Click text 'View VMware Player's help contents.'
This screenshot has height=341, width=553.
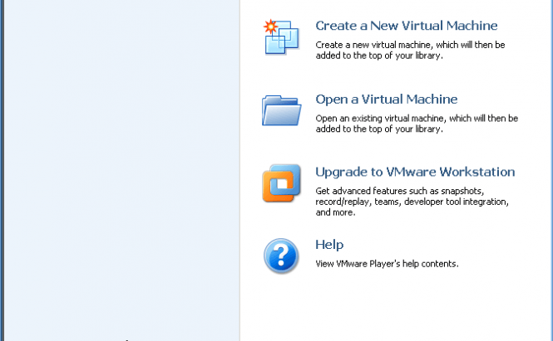(387, 264)
